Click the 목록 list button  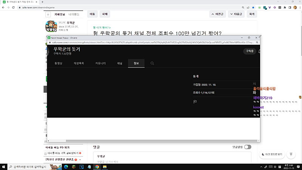252,14
